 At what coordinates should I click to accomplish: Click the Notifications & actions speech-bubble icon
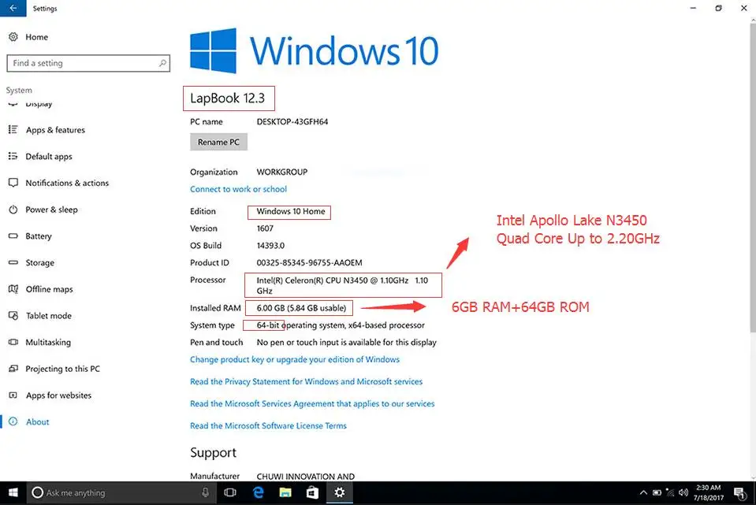click(13, 183)
